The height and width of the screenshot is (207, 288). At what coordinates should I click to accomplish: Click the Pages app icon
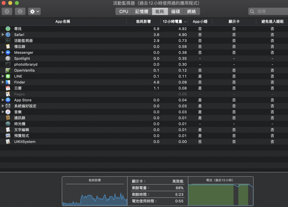[8, 94]
